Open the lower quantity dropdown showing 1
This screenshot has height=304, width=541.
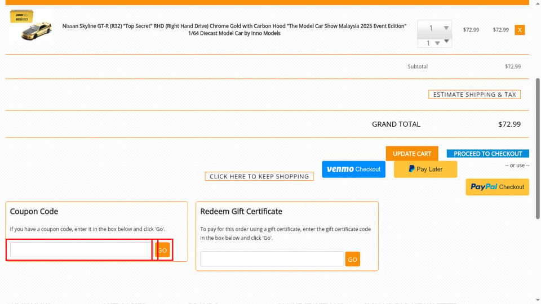(434, 43)
